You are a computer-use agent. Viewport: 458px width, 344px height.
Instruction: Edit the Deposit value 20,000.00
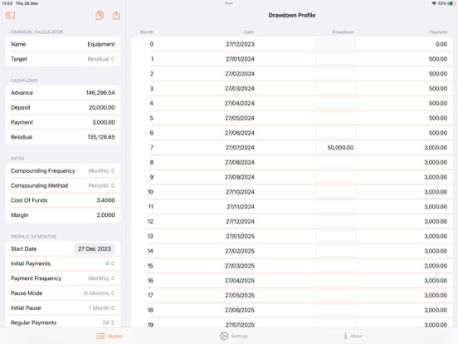[102, 107]
